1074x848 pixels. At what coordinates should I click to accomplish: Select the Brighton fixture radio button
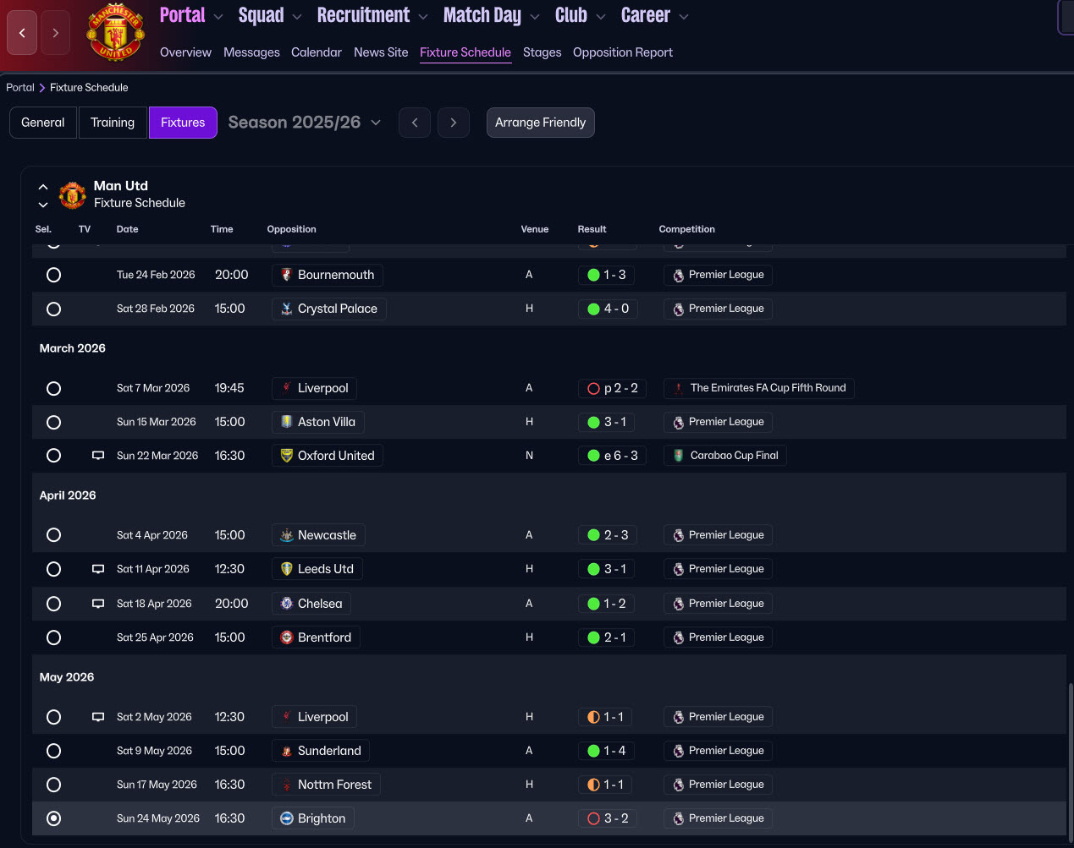[x=53, y=818]
